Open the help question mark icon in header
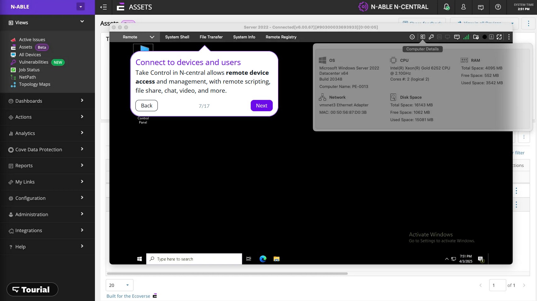 [498, 7]
